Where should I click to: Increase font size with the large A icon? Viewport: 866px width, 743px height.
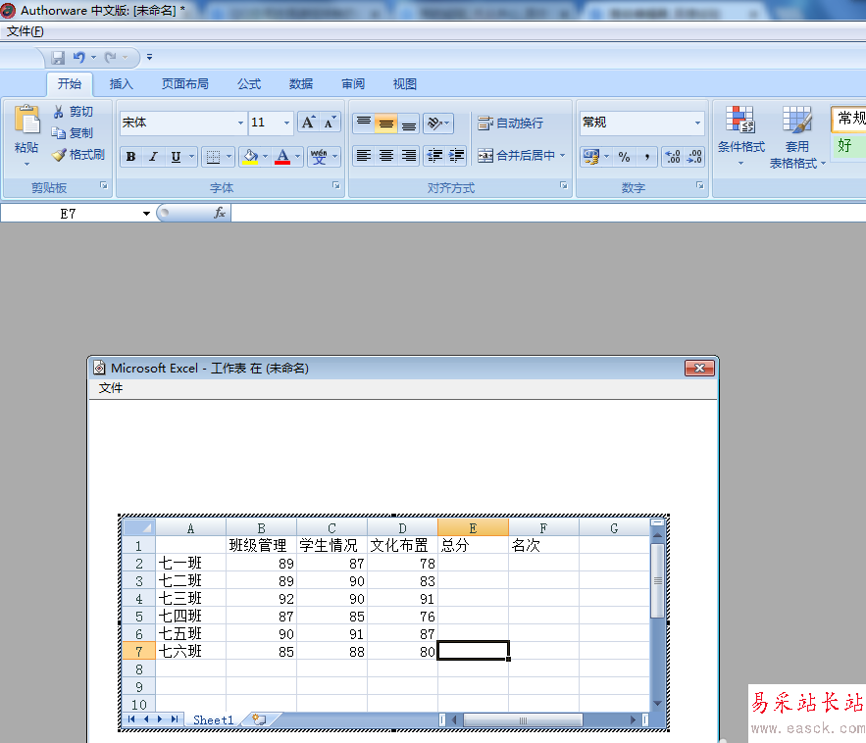(x=309, y=123)
